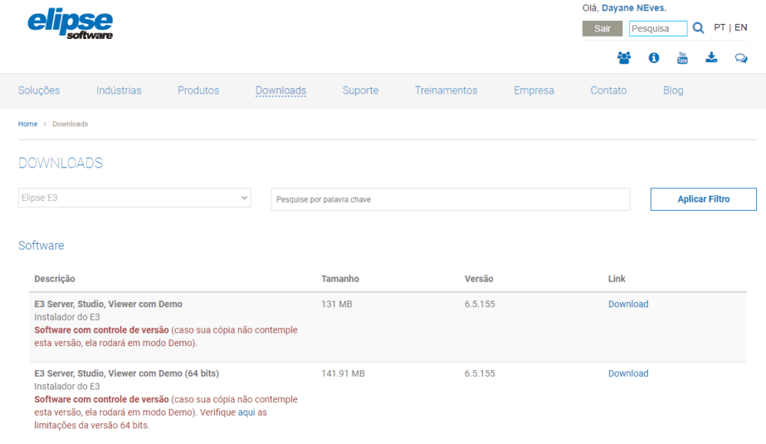Screen dimensions: 766x444
Task: Click the download tray icon
Action: [x=711, y=58]
